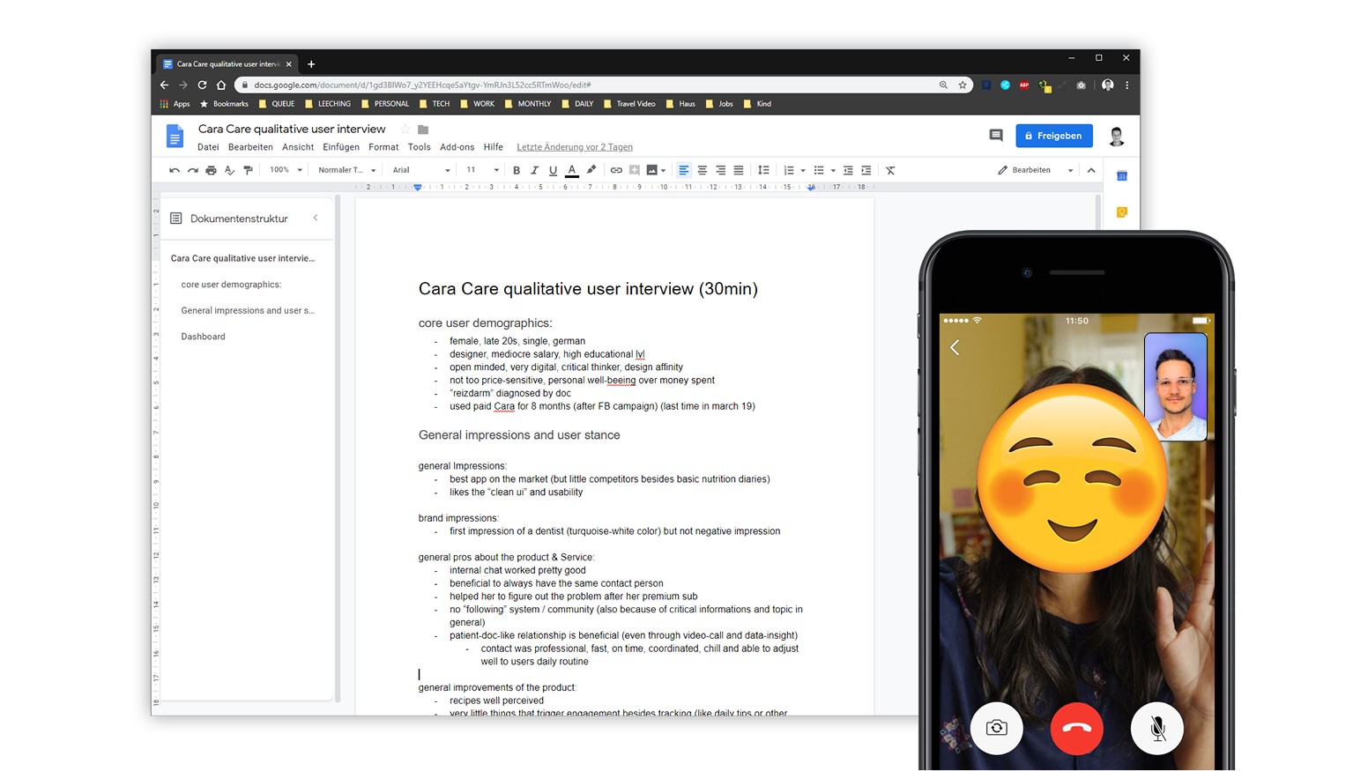Open the 'Letzte Änderung vor 2 Tagen' link
1368x771 pixels.
point(575,147)
